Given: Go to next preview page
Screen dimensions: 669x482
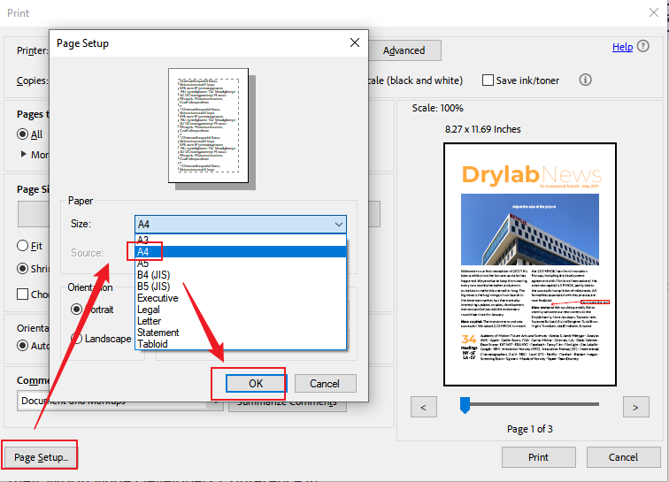Looking at the screenshot, I should (635, 407).
